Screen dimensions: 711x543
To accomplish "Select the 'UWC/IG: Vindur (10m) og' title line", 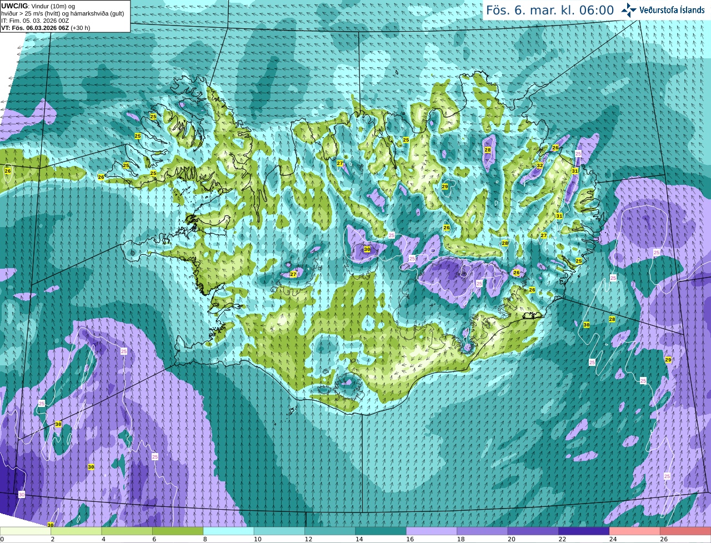I will point(38,6).
